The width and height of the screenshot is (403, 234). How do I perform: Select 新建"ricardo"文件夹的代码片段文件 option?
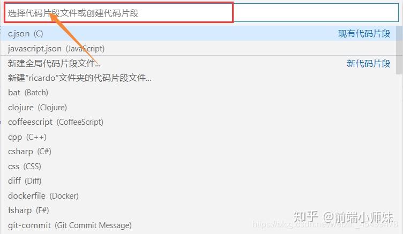click(198, 78)
